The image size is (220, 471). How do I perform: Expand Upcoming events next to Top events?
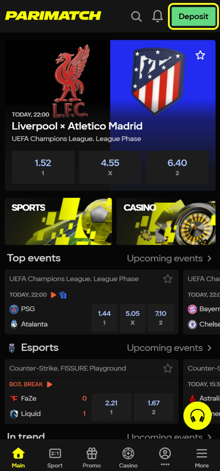point(169,258)
